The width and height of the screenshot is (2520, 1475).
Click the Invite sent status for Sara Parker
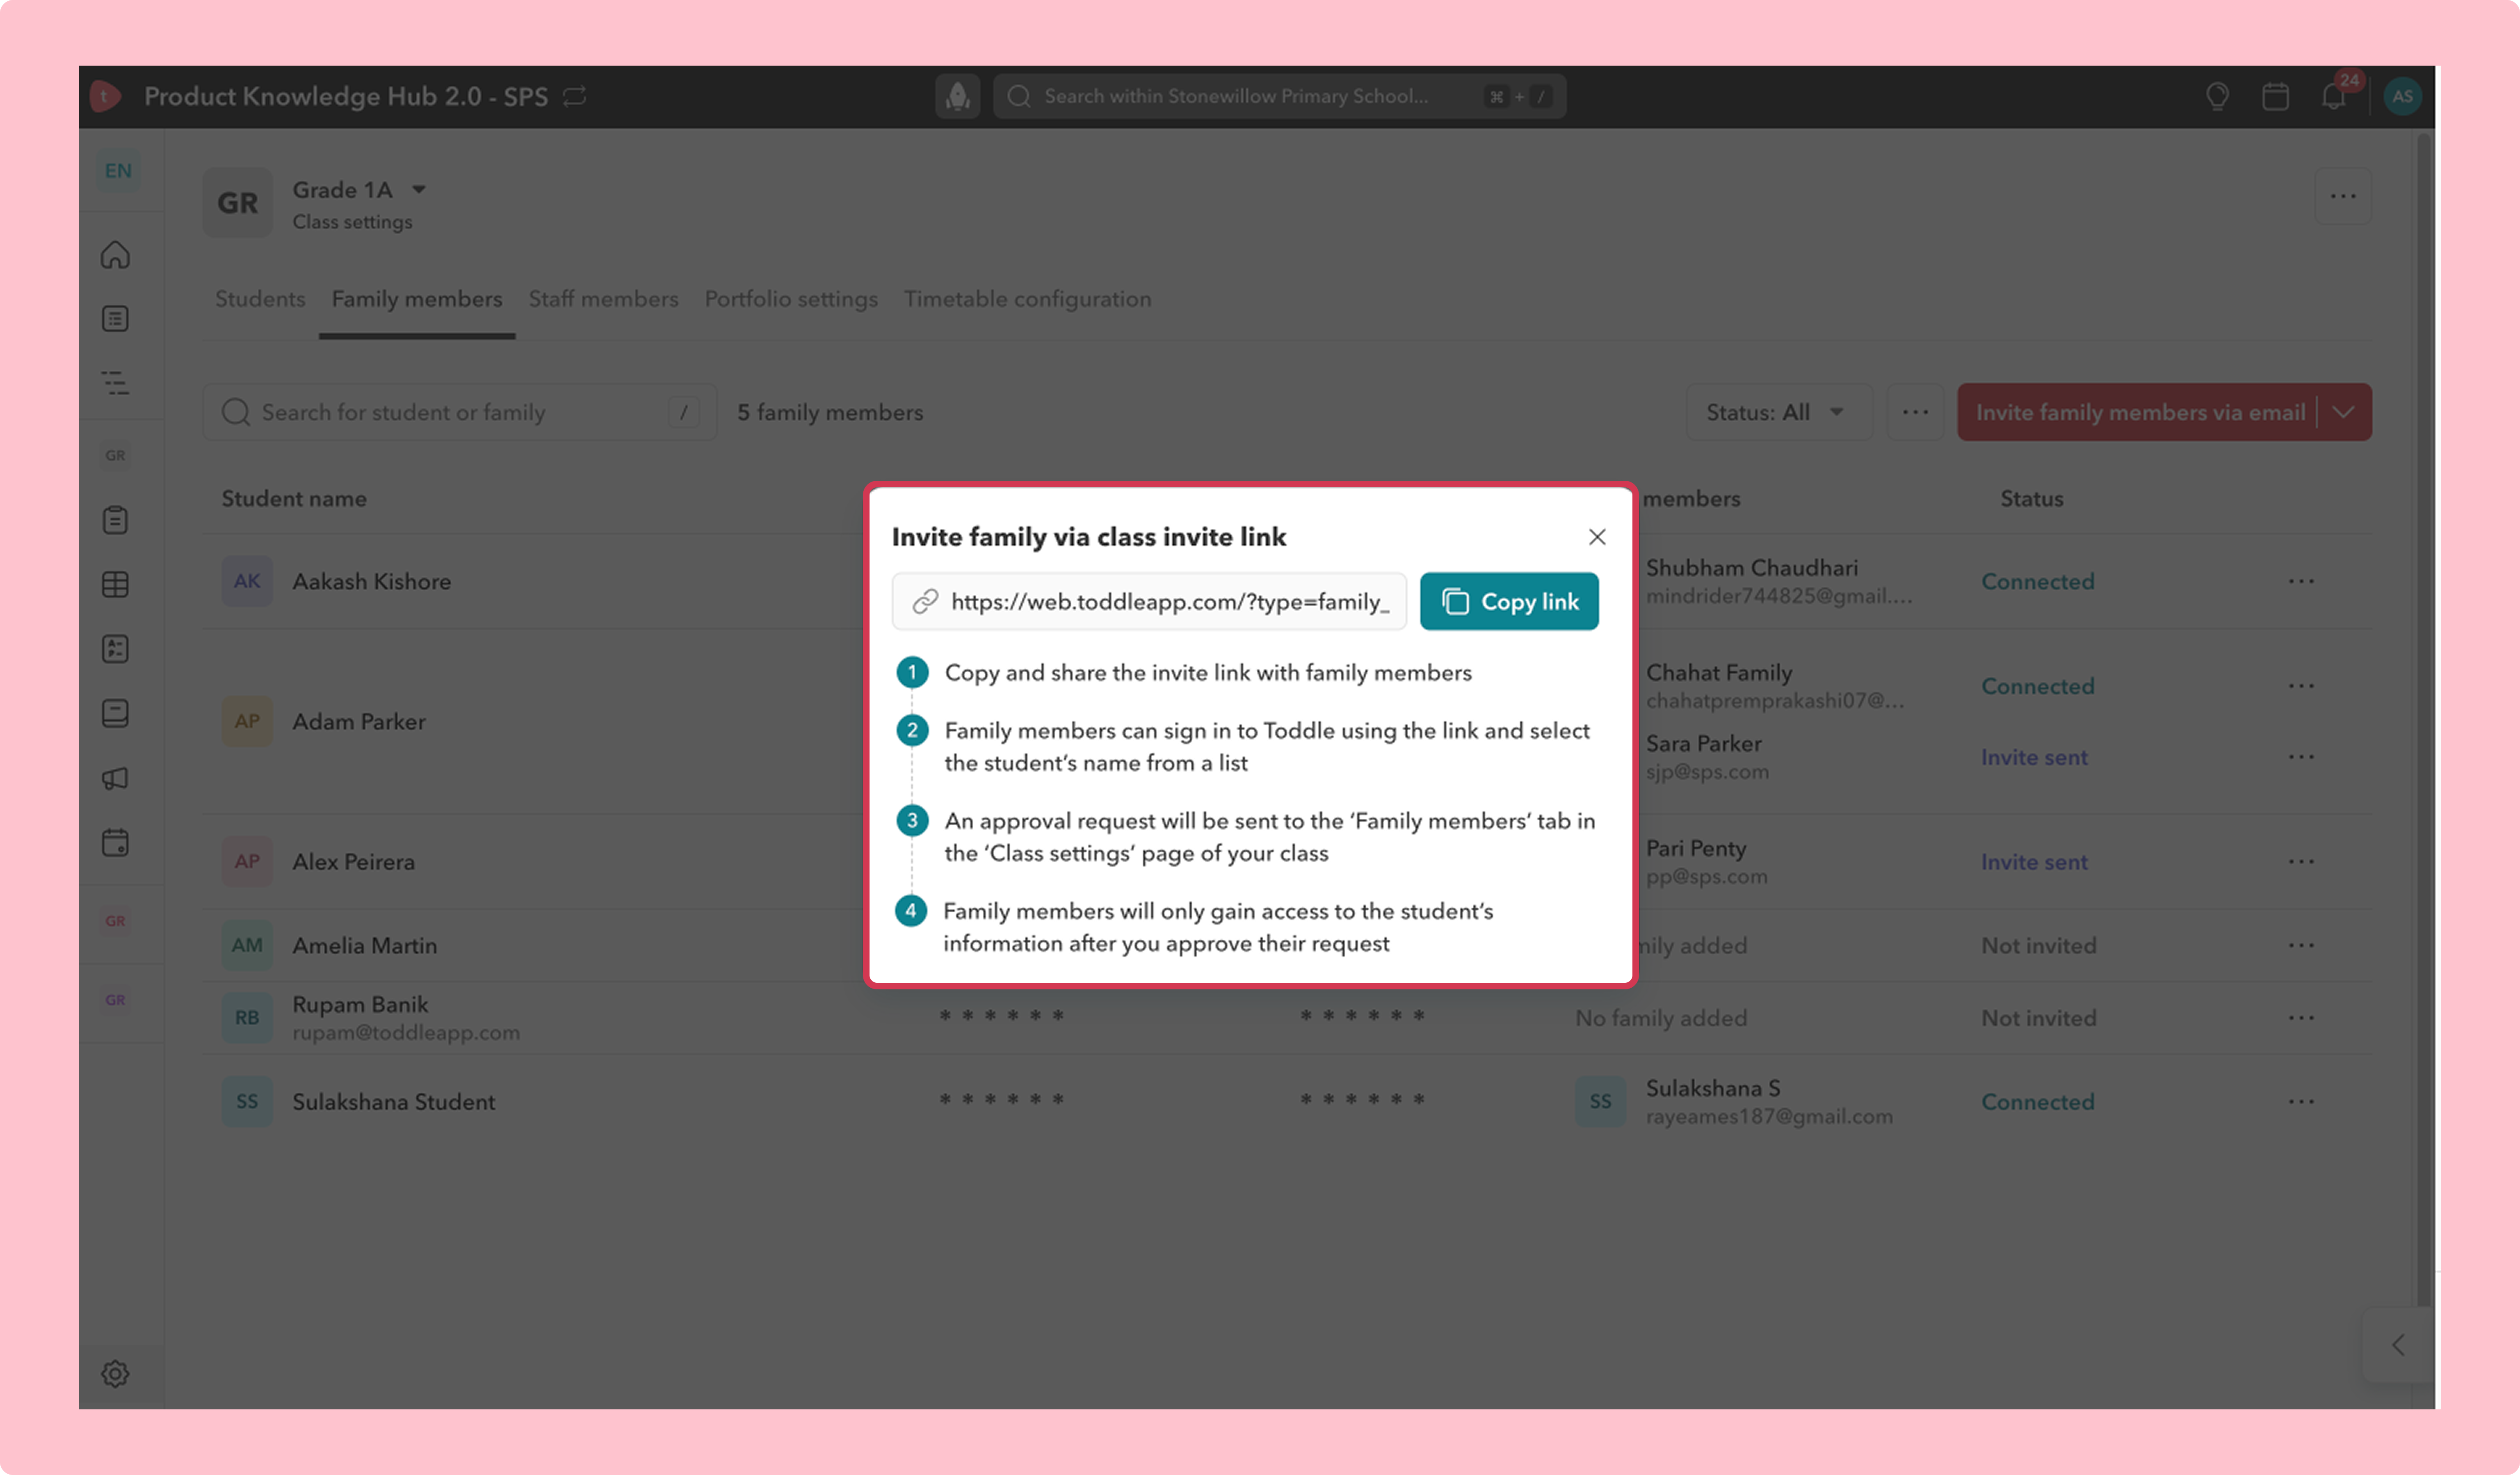tap(2034, 757)
